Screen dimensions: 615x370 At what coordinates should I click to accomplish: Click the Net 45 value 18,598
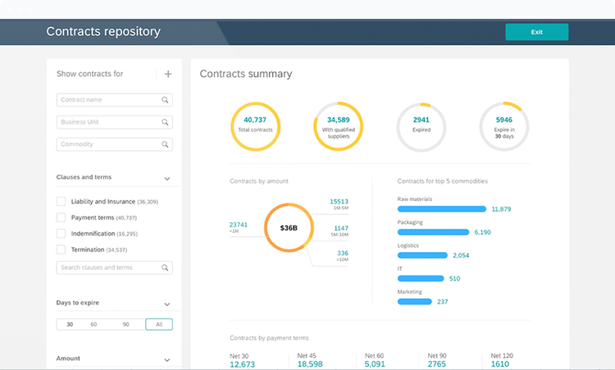[310, 364]
